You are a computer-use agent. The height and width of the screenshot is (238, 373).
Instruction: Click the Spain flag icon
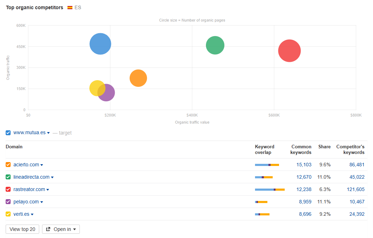(x=70, y=7)
